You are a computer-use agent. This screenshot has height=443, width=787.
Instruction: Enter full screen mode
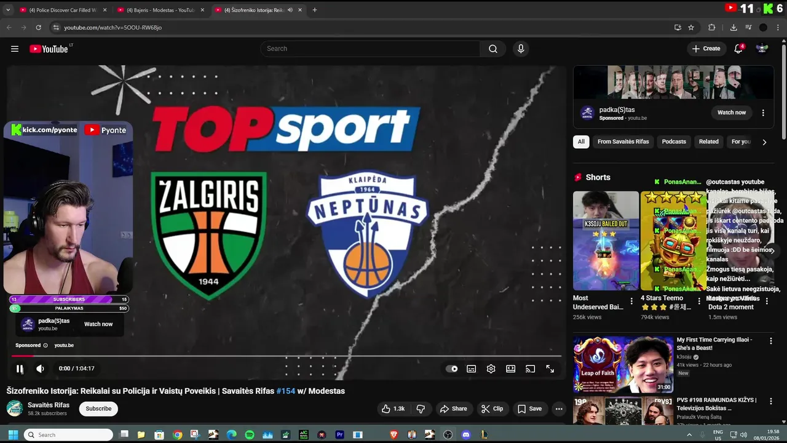(550, 369)
